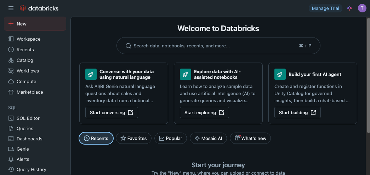The width and height of the screenshot is (370, 175).
Task: Click 'Explore data with AI-assisted notebooks' title
Action: tap(217, 75)
